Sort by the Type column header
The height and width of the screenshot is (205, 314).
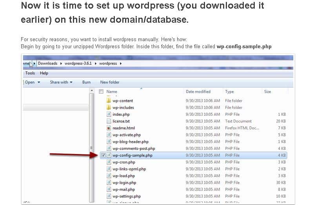click(x=229, y=91)
